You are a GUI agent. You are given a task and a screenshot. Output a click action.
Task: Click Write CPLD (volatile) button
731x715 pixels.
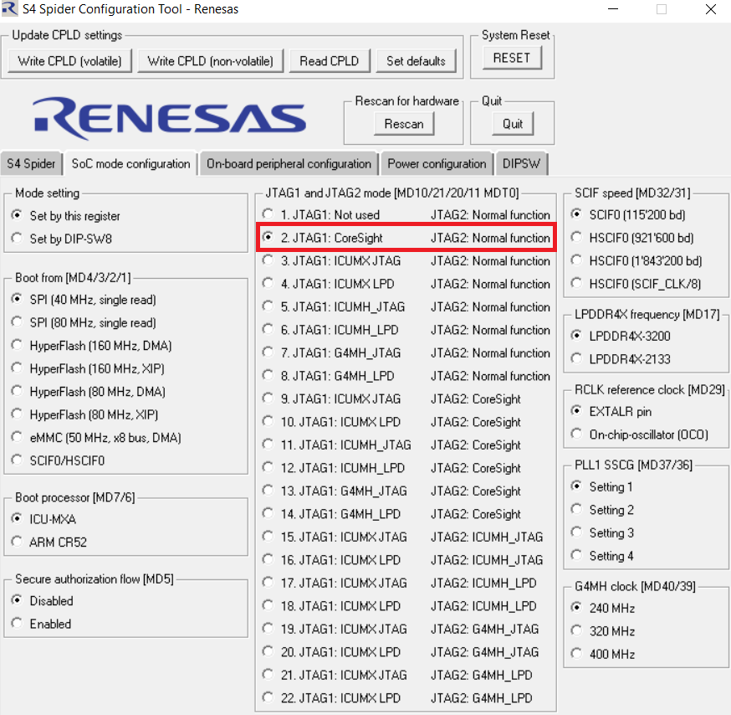pos(70,61)
